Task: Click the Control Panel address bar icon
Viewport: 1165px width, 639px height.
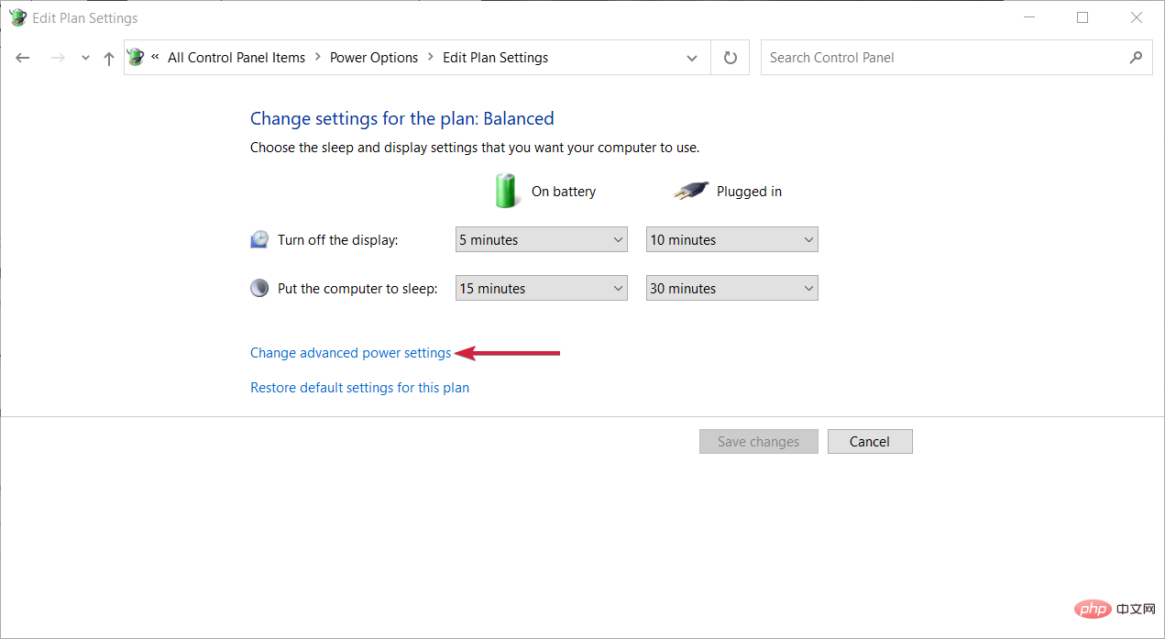Action: 136,57
